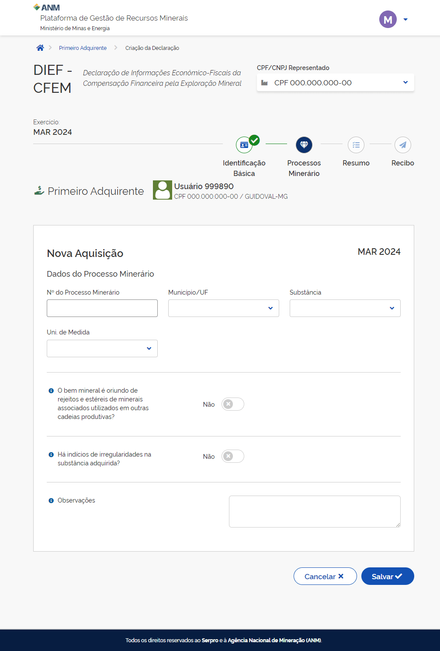Toggle the rejeitos e estéreis switch

(x=232, y=404)
